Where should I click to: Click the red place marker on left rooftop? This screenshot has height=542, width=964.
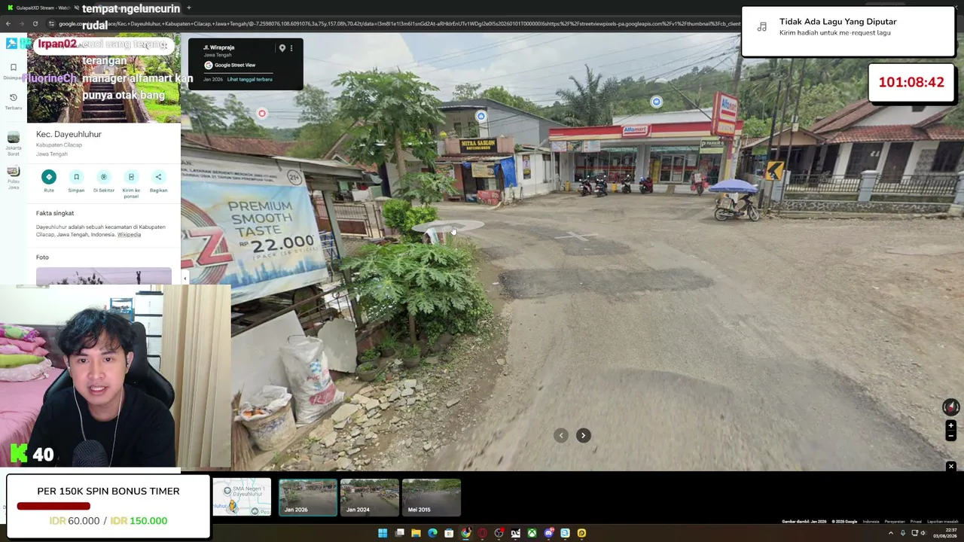(262, 114)
